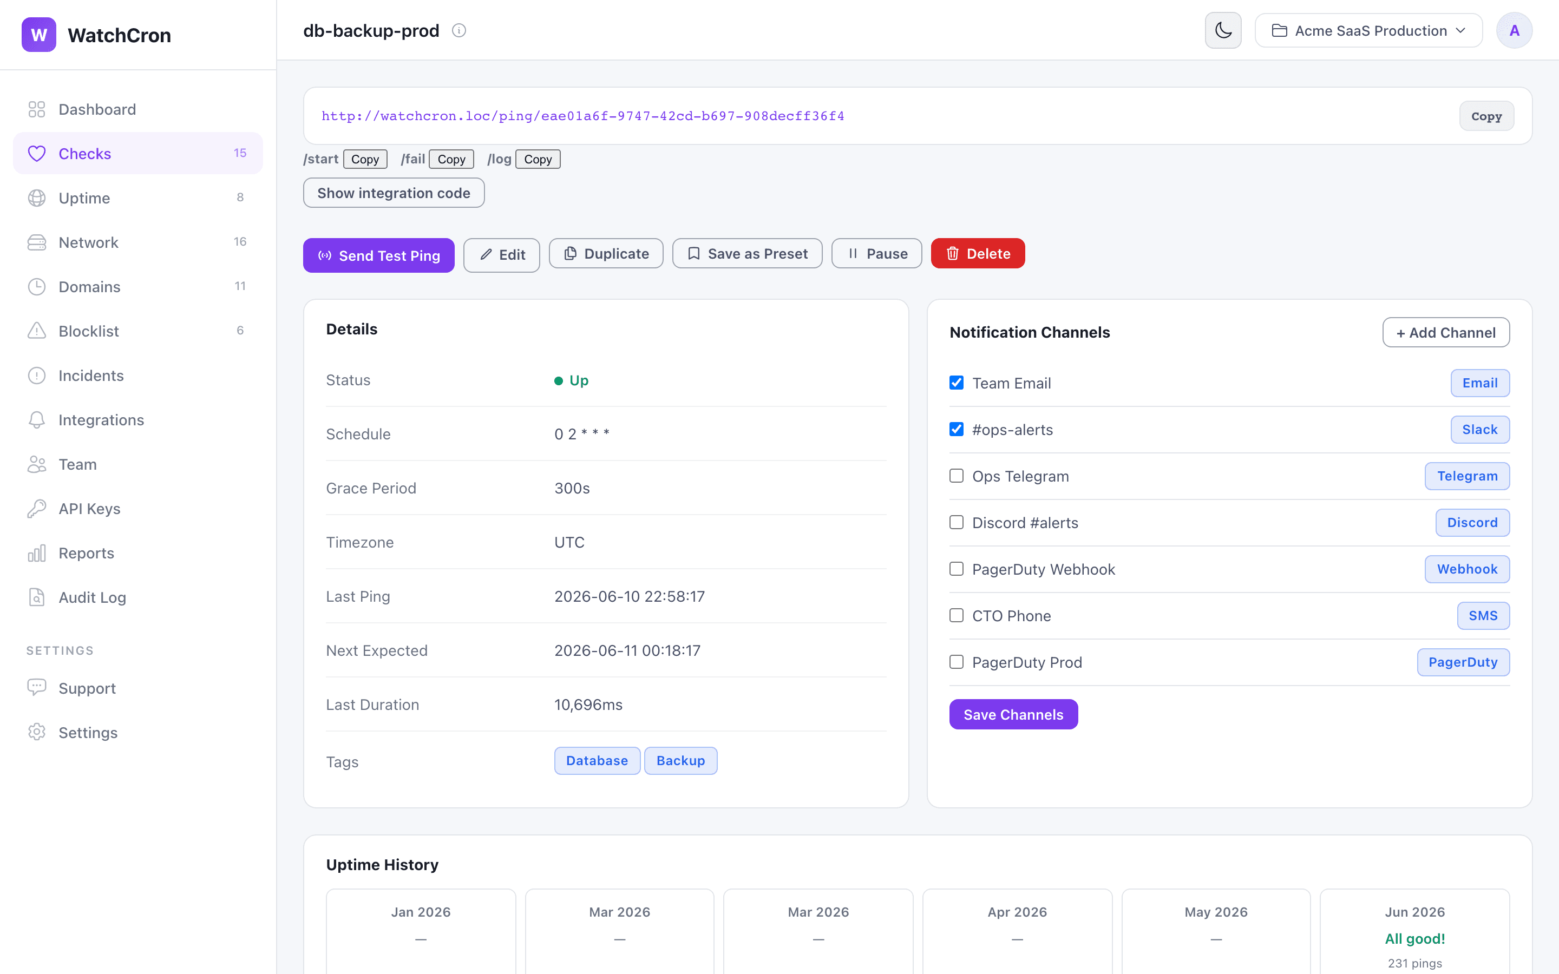The height and width of the screenshot is (974, 1559).
Task: Toggle dark mode with the moon icon
Action: click(x=1223, y=30)
